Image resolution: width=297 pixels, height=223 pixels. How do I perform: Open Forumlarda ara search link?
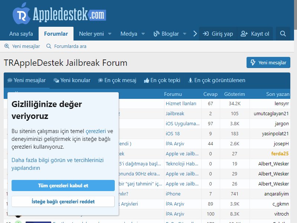point(66,46)
